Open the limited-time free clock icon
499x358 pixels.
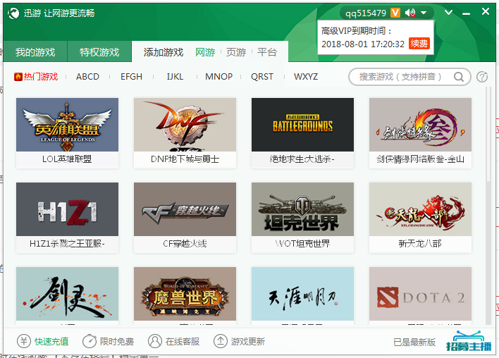click(90, 341)
